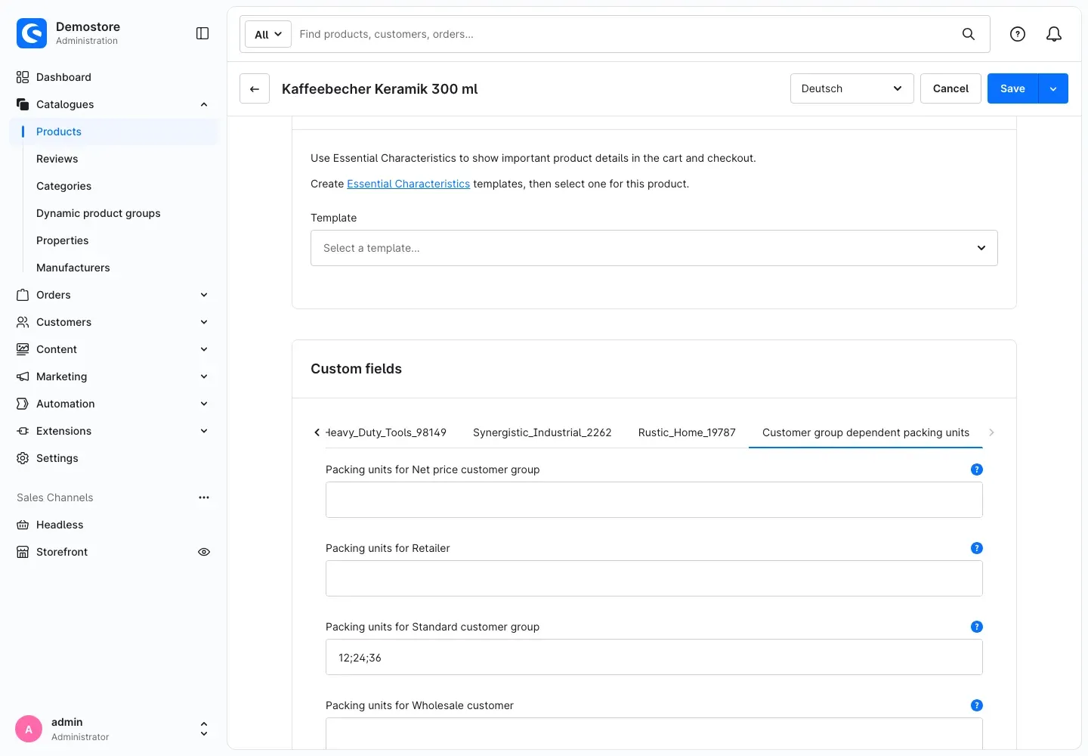
Task: Show help for Retailer packing units
Action: 976,548
